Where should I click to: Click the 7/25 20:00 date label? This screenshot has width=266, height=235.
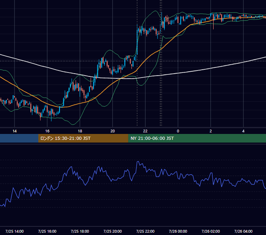pyautogui.click(x=113, y=231)
